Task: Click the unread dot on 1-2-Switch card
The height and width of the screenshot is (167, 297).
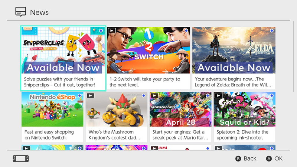Action: pos(186,30)
